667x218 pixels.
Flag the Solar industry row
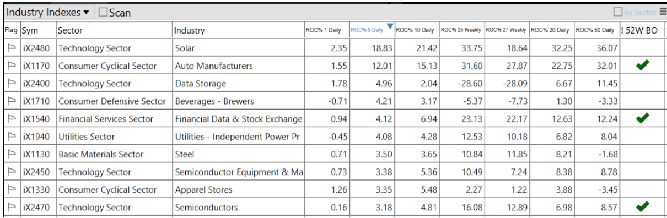pyautogui.click(x=11, y=48)
